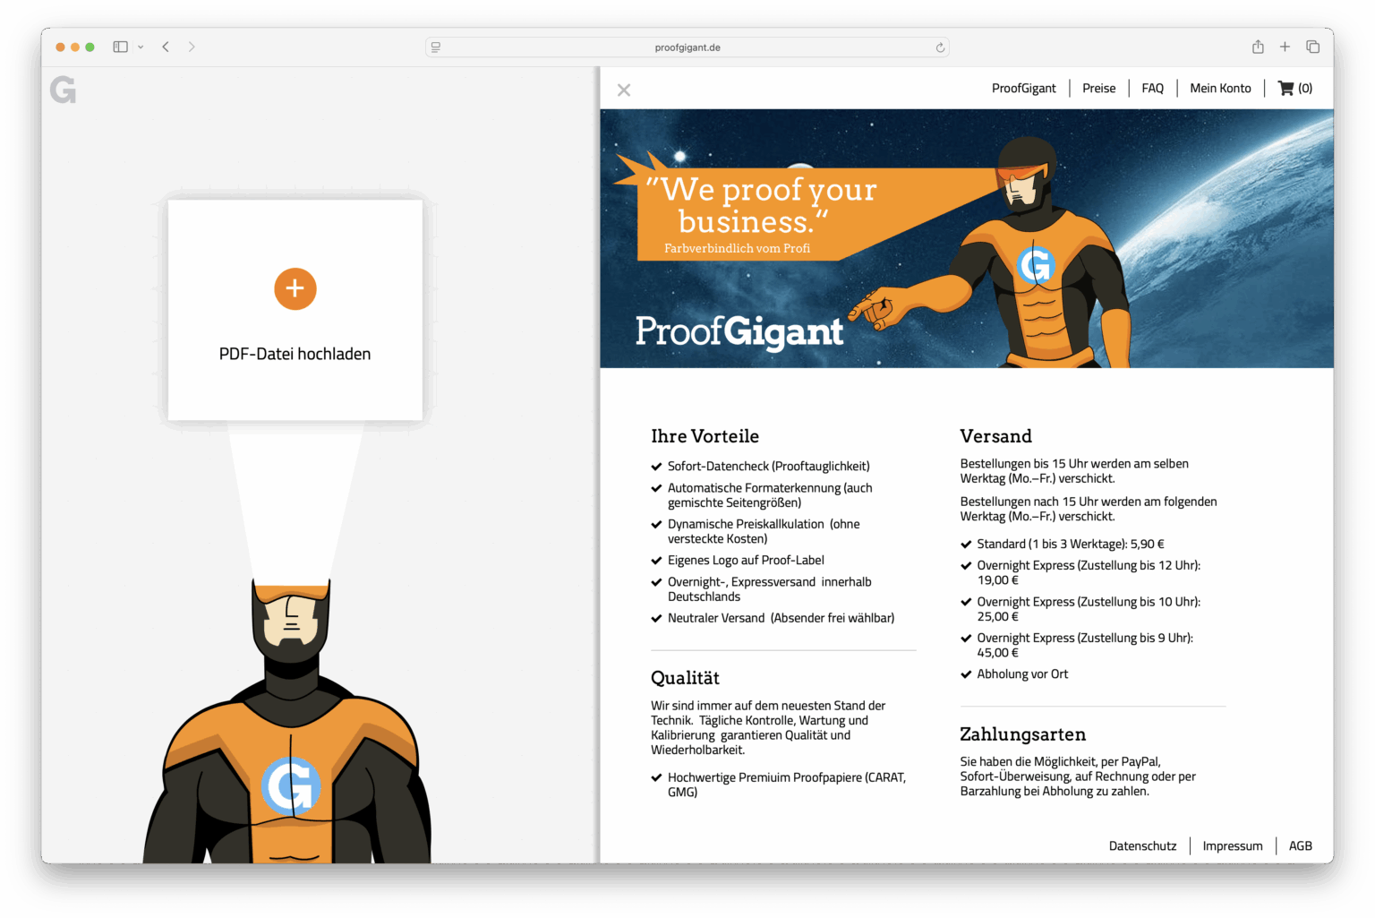Open the shopping cart icon (0)
The image size is (1375, 918).
pos(1295,88)
